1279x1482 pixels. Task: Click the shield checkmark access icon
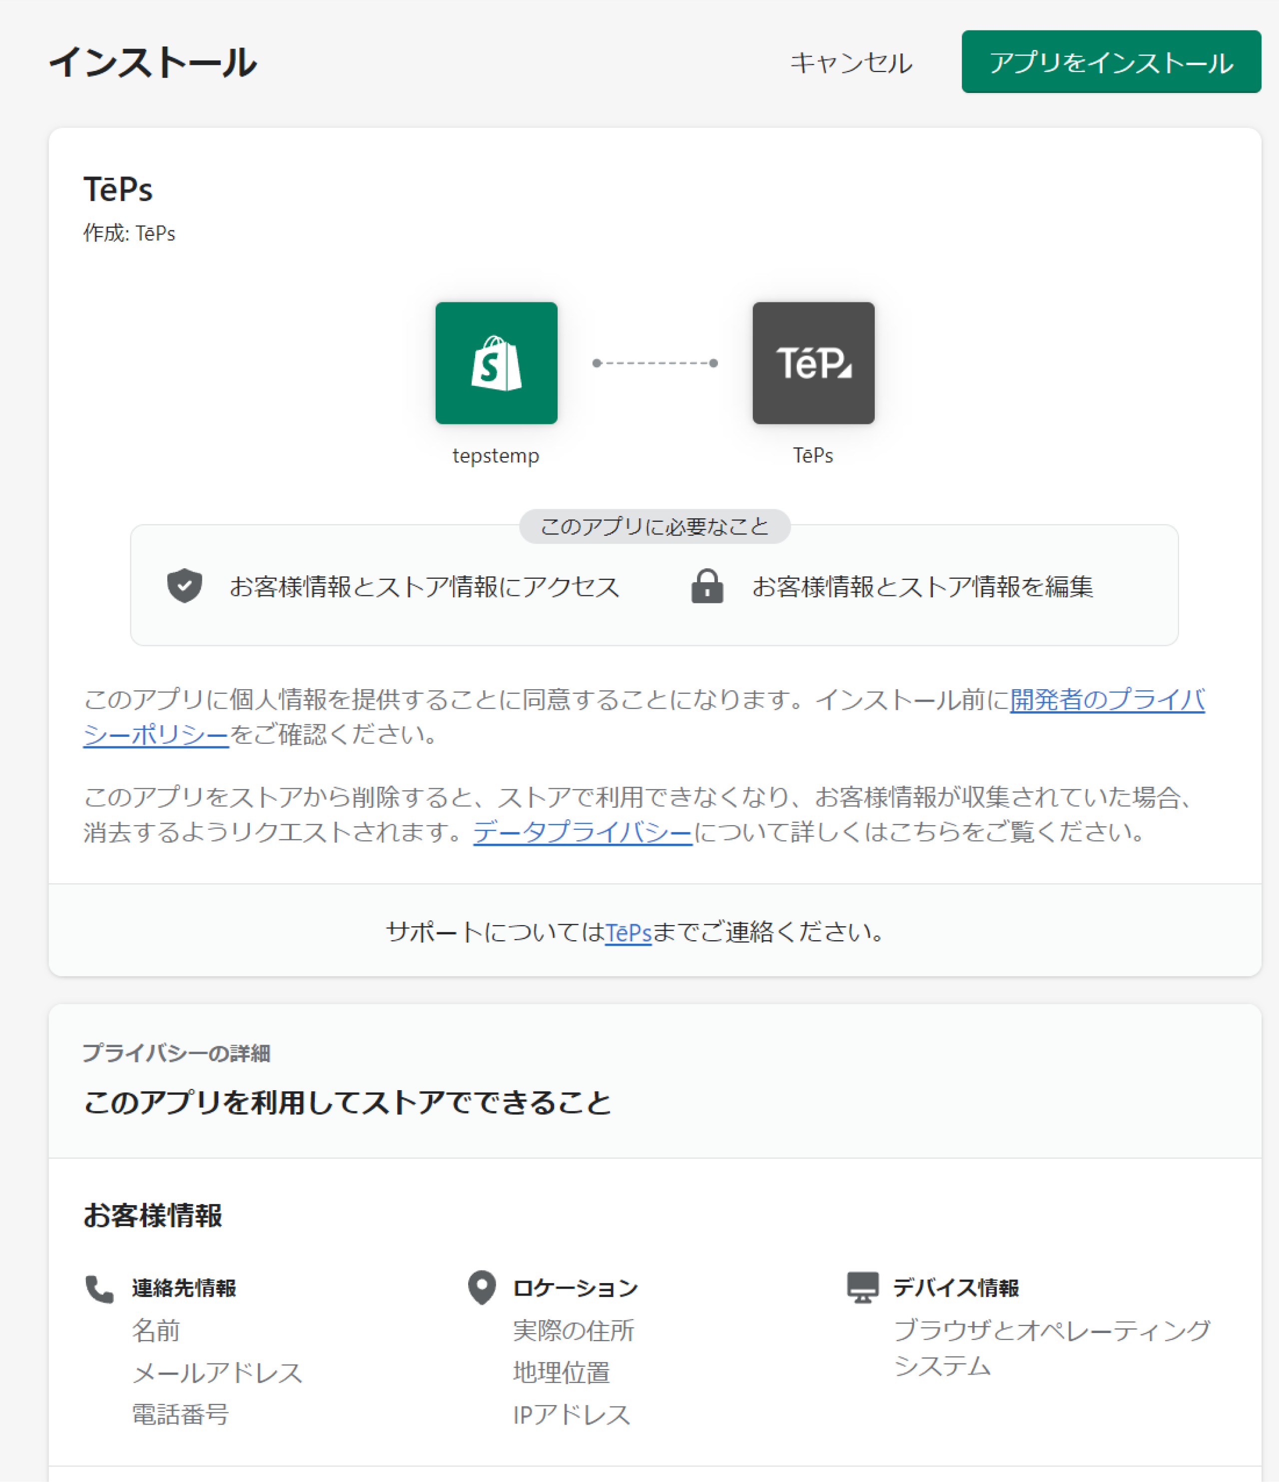point(184,586)
